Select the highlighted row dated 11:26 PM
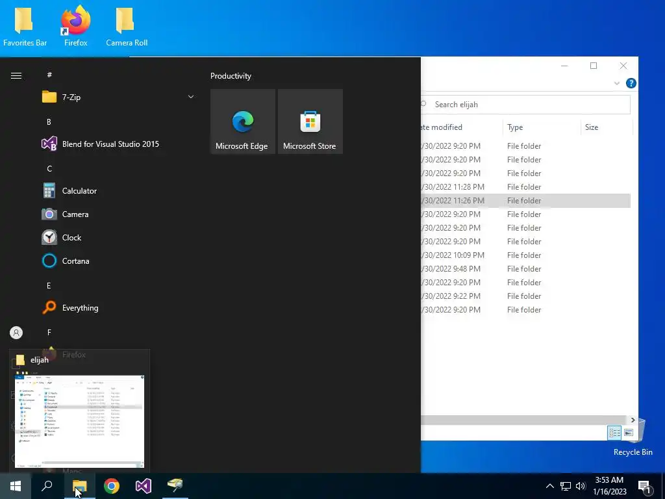The width and height of the screenshot is (665, 499). (525, 201)
